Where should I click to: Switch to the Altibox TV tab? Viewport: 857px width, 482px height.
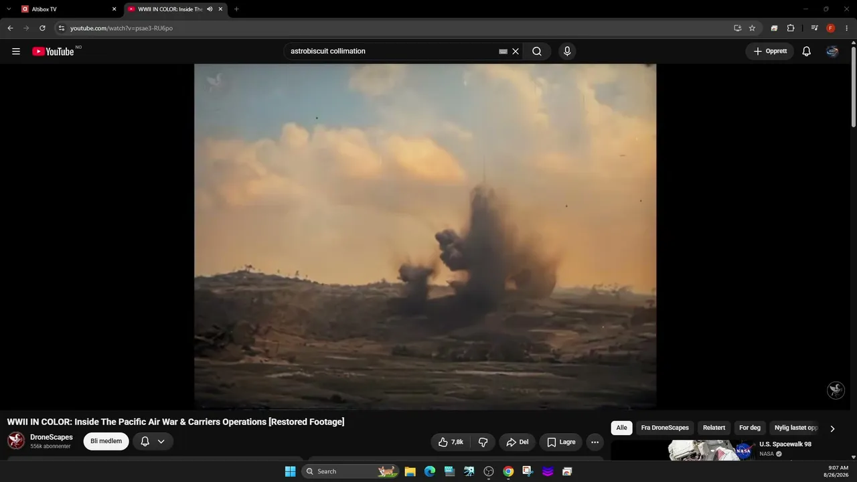(69, 9)
